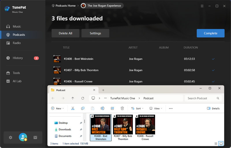231x148 pixels.
Task: Click the cover thumbnail of episode #2407
Action: click(x=57, y=70)
